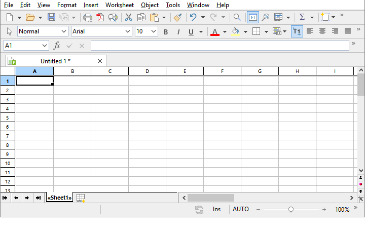Open the Worksheet menu
This screenshot has height=233, width=365.
coord(120,5)
